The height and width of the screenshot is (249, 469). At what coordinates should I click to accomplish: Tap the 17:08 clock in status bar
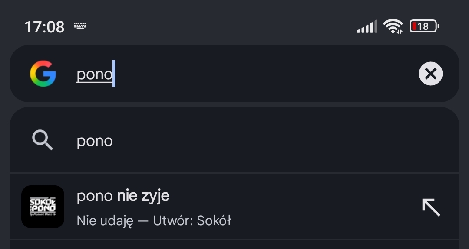point(44,27)
